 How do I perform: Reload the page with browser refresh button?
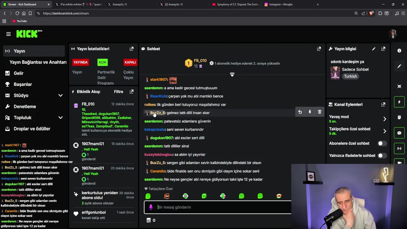(17, 13)
